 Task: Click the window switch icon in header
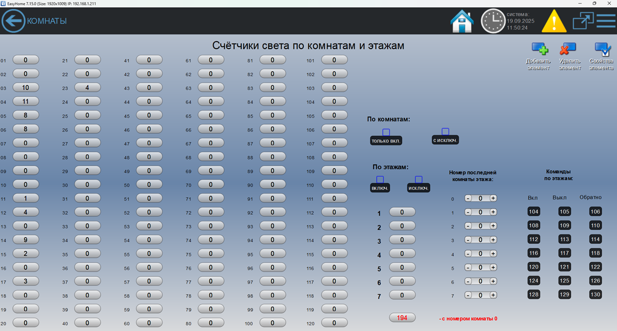pyautogui.click(x=583, y=20)
